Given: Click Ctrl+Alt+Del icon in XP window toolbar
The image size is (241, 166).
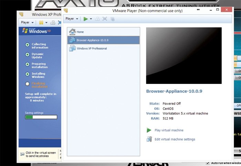Looking at the screenshot, I should (x=53, y=23).
